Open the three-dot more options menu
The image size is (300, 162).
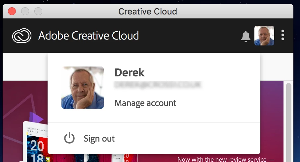pyautogui.click(x=283, y=35)
